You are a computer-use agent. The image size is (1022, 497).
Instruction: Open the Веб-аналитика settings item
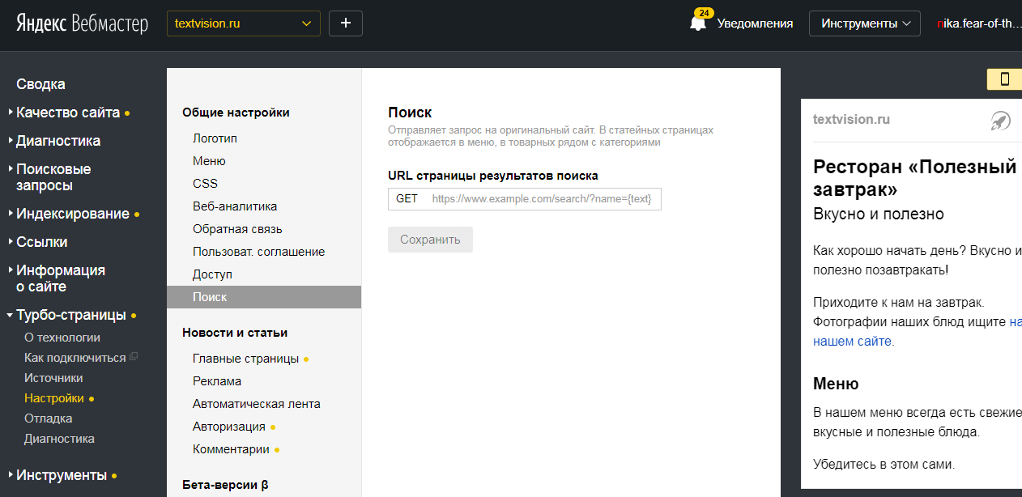pyautogui.click(x=235, y=206)
